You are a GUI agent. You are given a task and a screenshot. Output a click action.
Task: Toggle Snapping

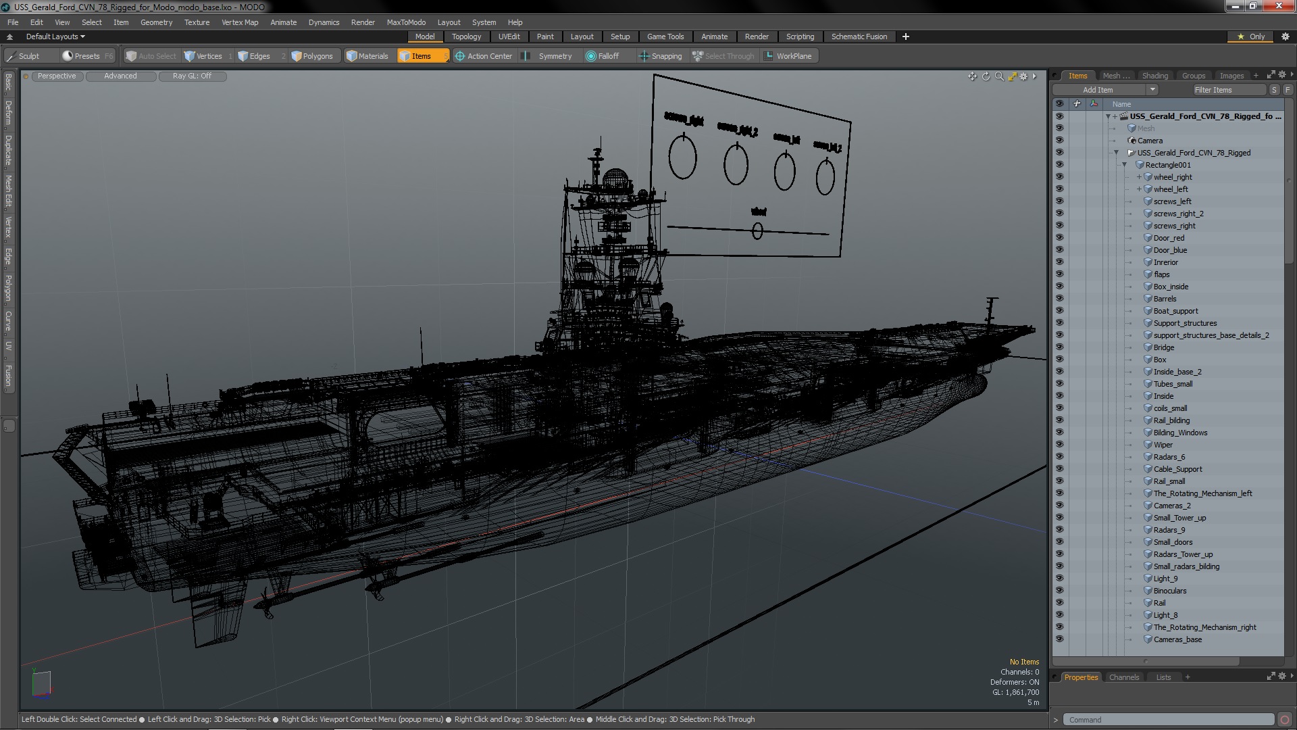661,56
